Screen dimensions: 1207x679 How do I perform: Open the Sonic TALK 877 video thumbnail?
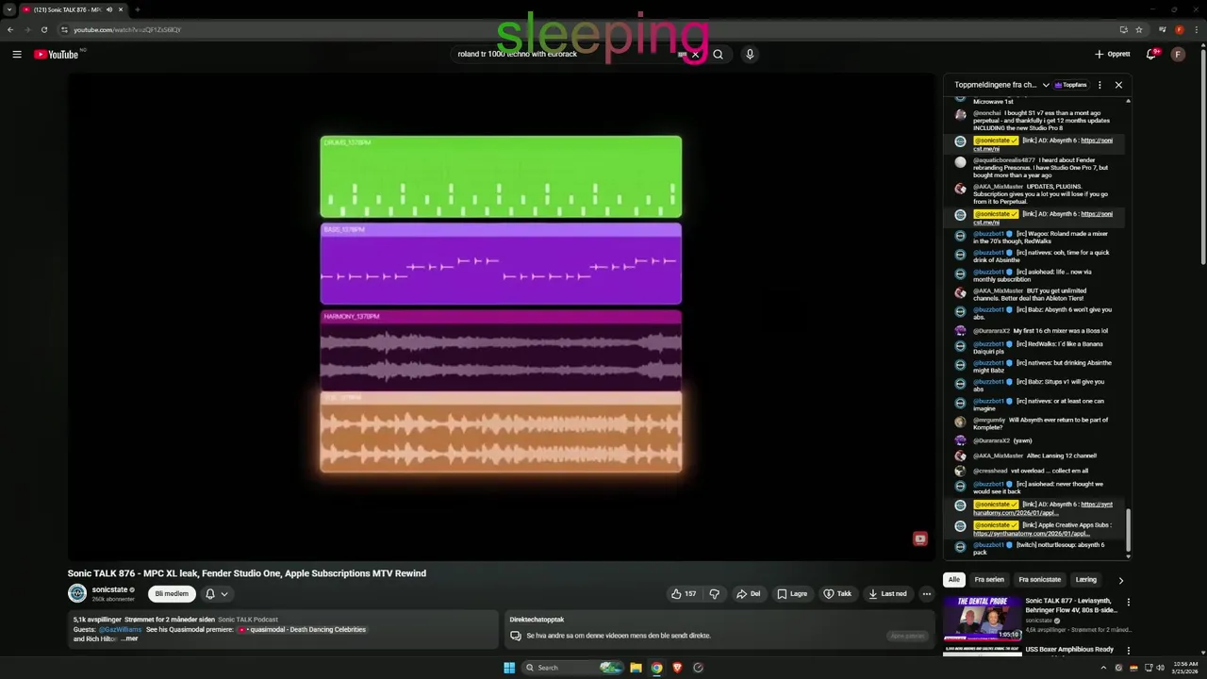983,619
